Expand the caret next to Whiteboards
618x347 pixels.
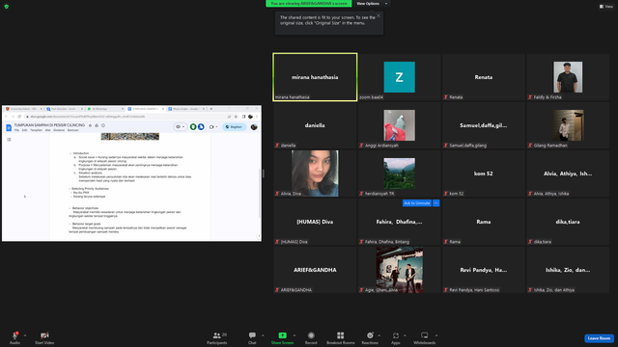[436, 335]
